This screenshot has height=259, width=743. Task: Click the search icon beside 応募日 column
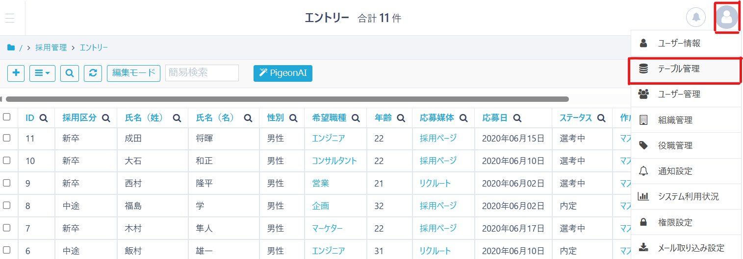pos(517,118)
